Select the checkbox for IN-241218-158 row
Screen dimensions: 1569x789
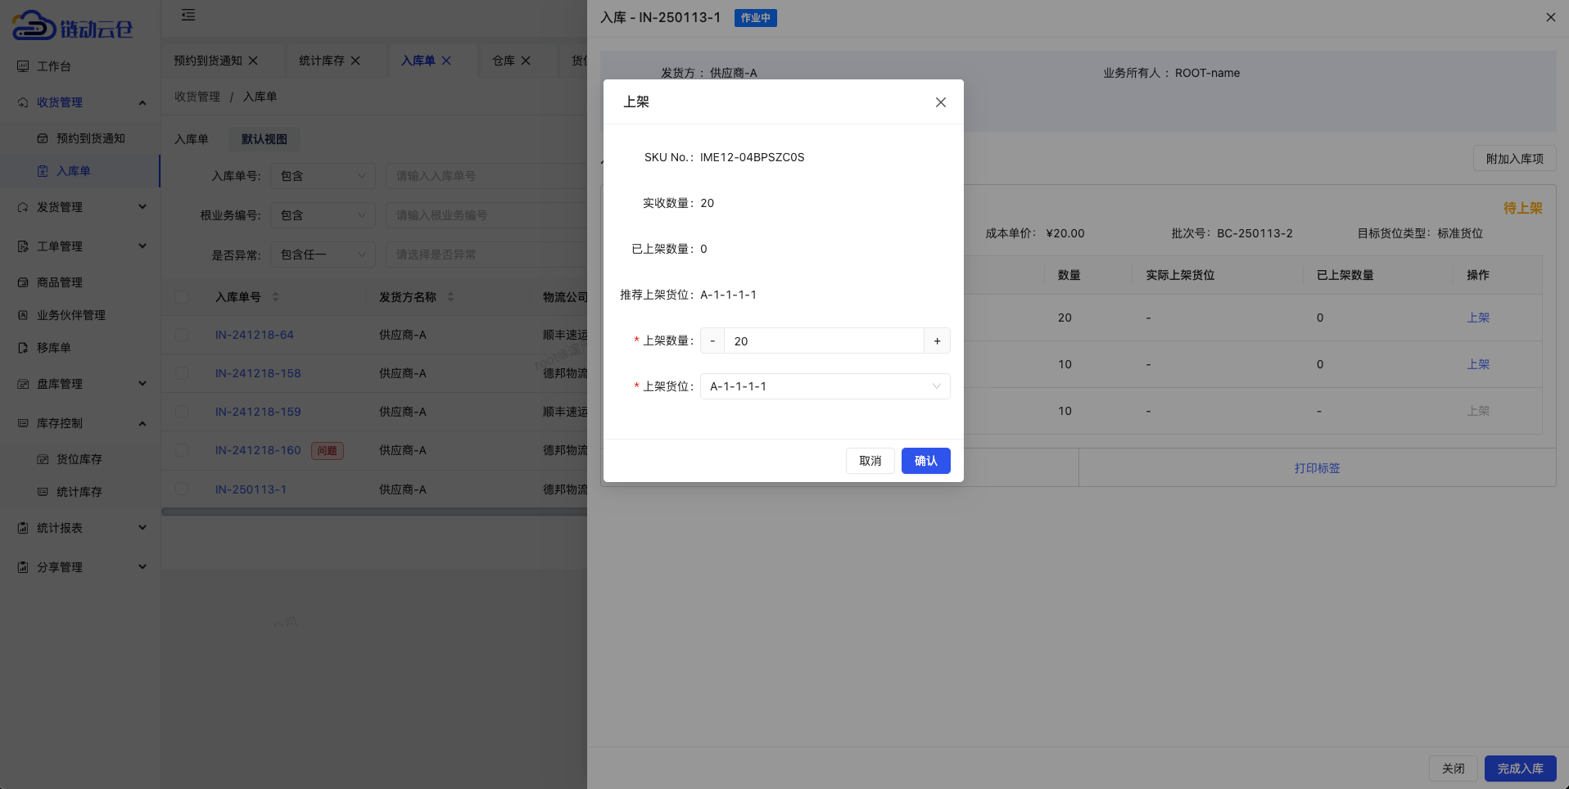coord(182,373)
